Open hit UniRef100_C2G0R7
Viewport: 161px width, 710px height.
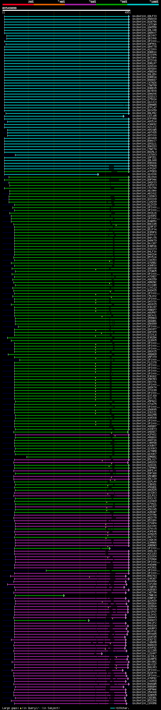coord(144,654)
